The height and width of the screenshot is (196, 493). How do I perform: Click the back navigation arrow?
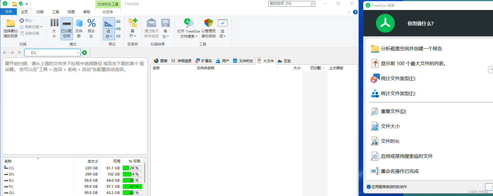(x=5, y=53)
